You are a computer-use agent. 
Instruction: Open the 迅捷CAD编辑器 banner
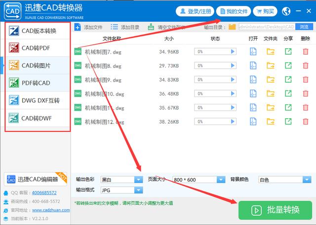coord(36,179)
